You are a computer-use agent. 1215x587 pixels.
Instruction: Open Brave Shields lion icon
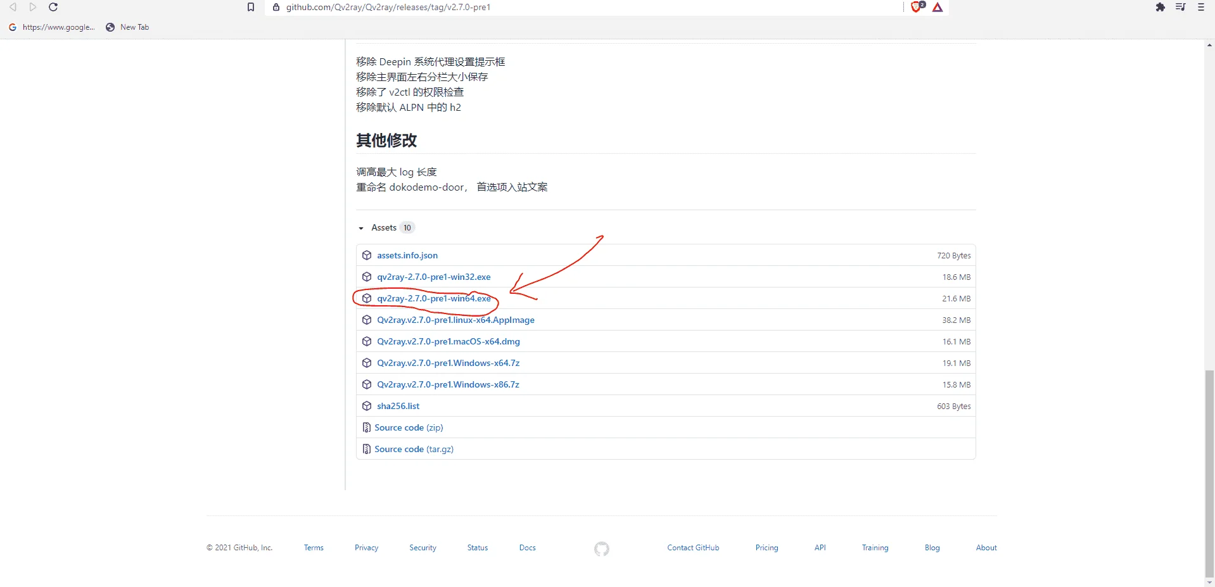point(917,7)
